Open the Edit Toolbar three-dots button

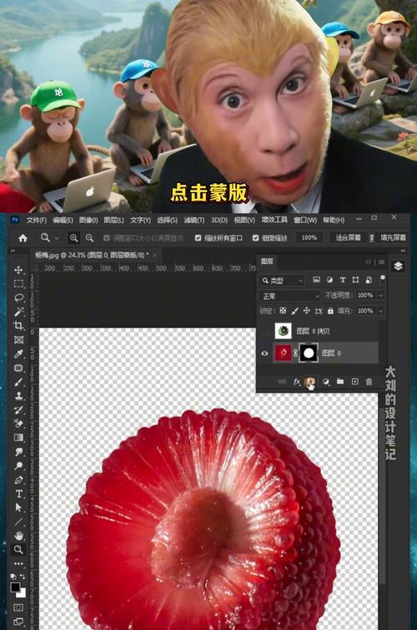coord(18,563)
